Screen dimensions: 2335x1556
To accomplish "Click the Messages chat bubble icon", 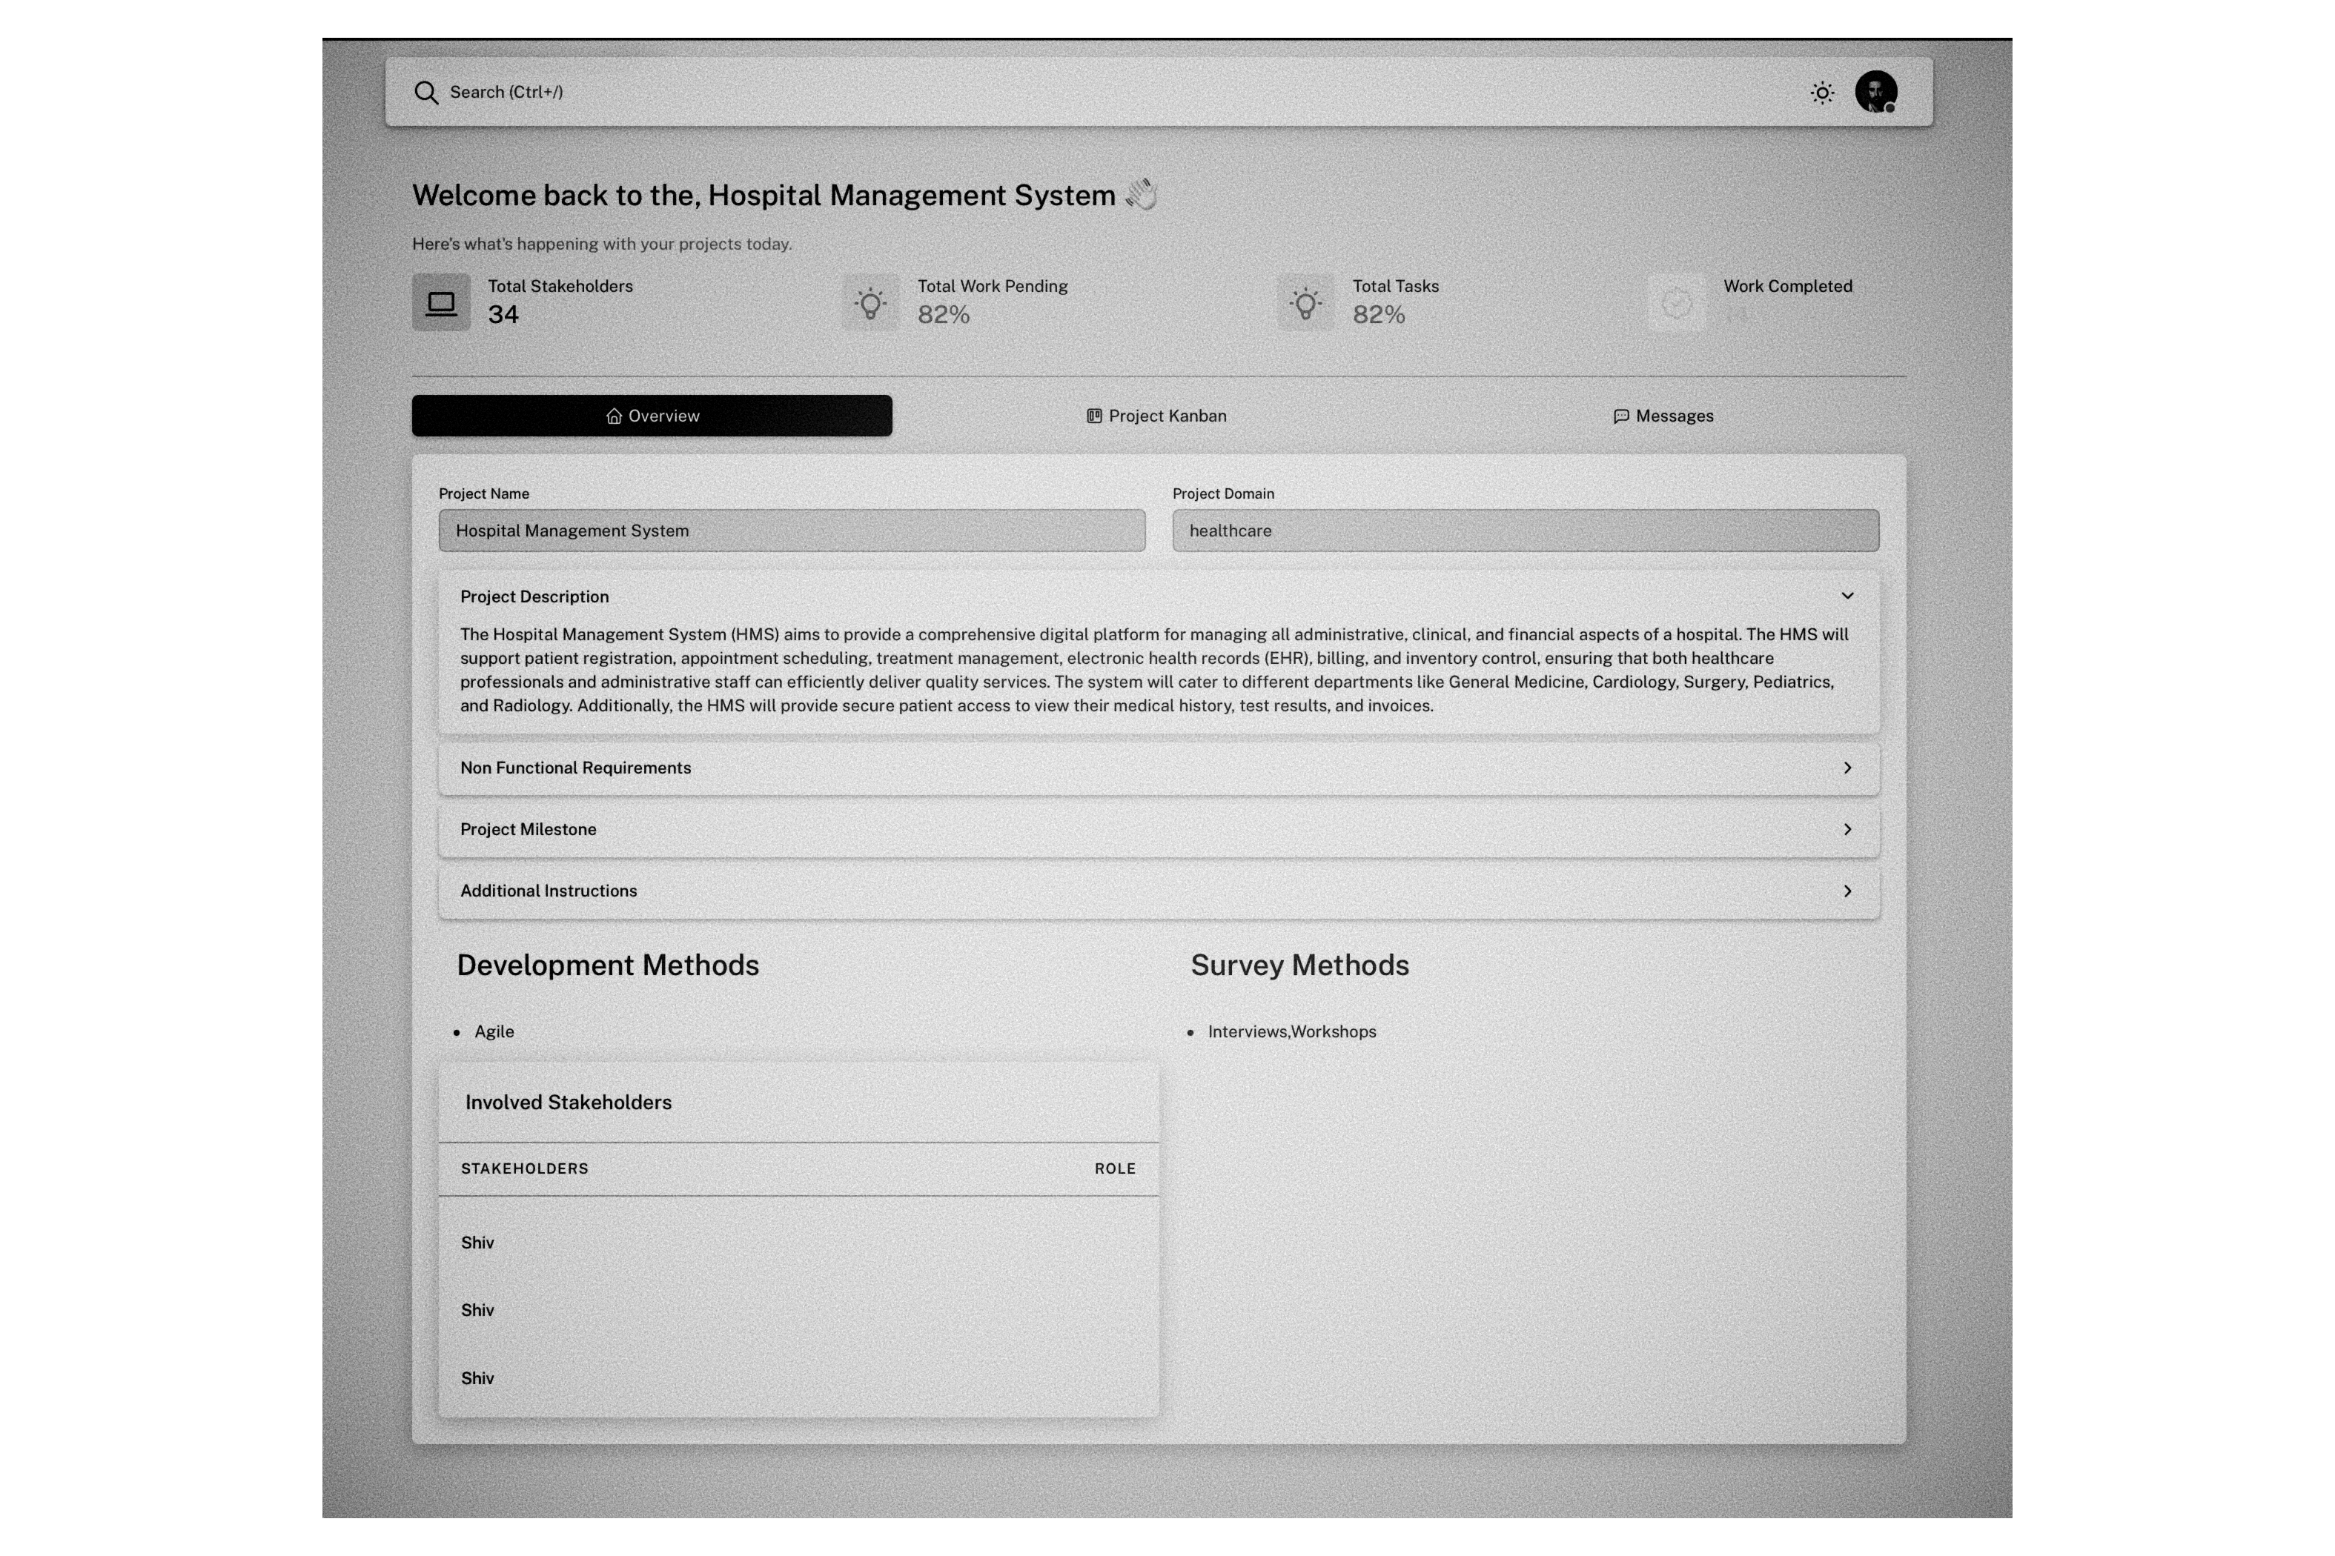I will 1620,416.
